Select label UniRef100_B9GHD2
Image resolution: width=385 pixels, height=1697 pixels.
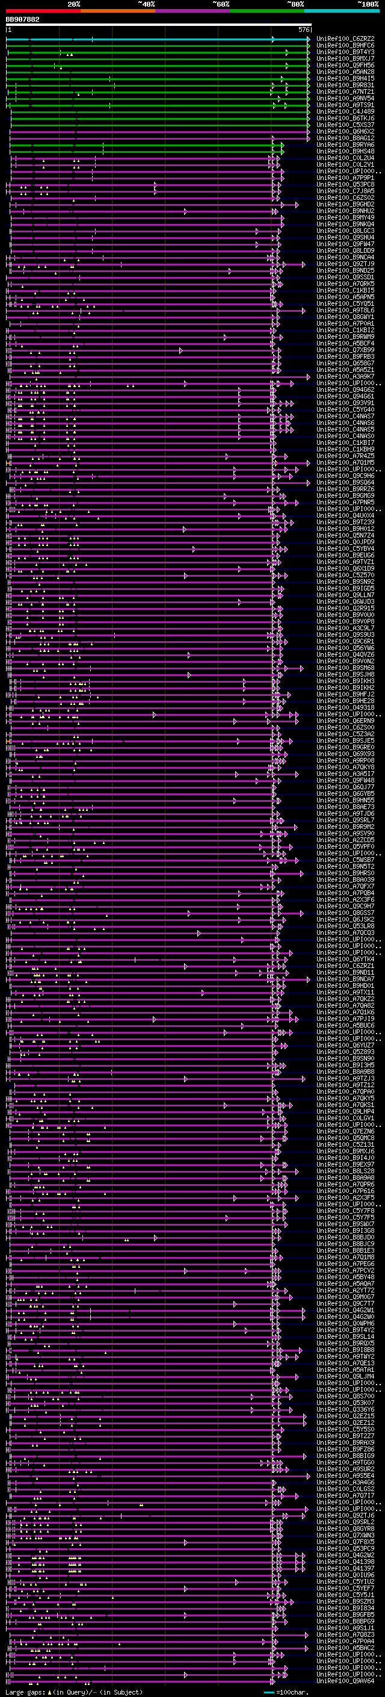point(345,204)
